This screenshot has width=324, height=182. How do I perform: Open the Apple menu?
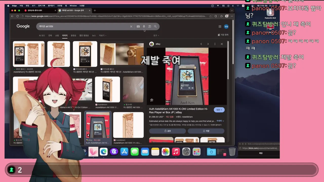click(8, 6)
